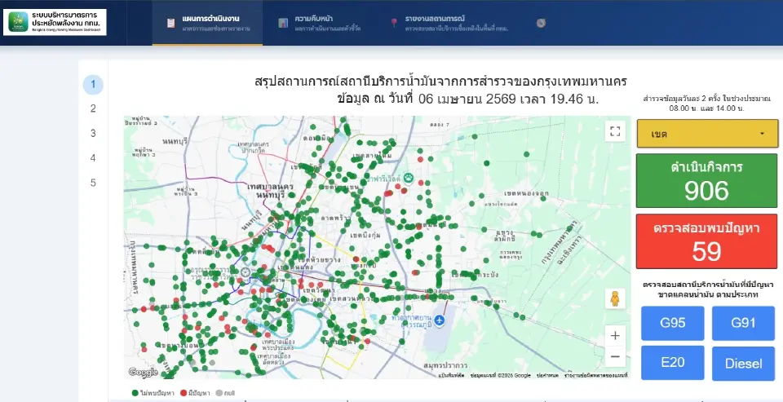This screenshot has height=402, width=783.
Task: Toggle the gray null legend item
Action: click(x=225, y=393)
